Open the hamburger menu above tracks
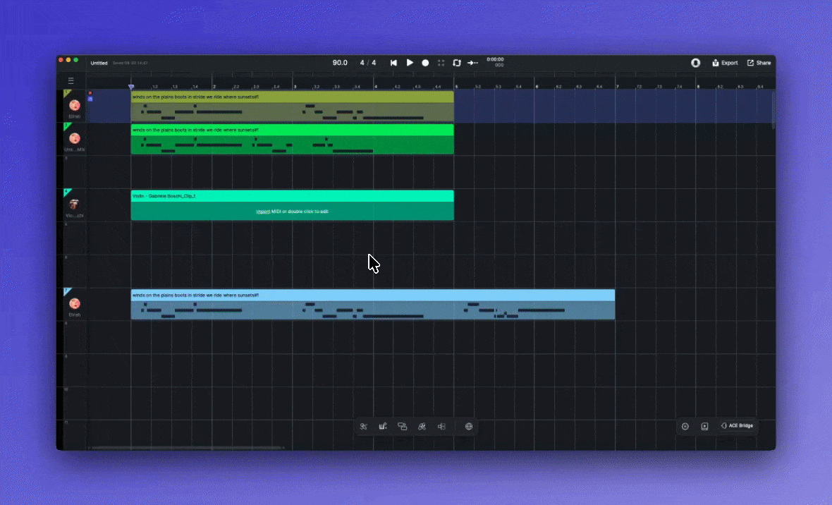The height and width of the screenshot is (505, 832). click(71, 80)
